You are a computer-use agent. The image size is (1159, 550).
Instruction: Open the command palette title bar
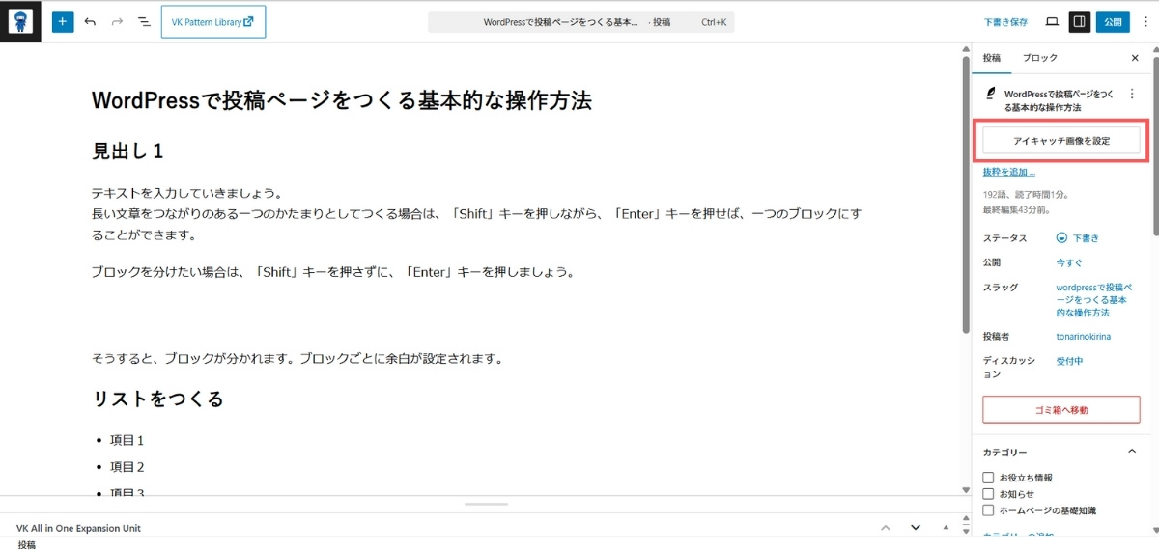(x=581, y=21)
